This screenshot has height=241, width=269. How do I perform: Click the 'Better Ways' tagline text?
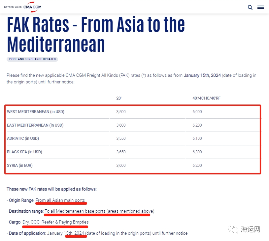pos(13,7)
